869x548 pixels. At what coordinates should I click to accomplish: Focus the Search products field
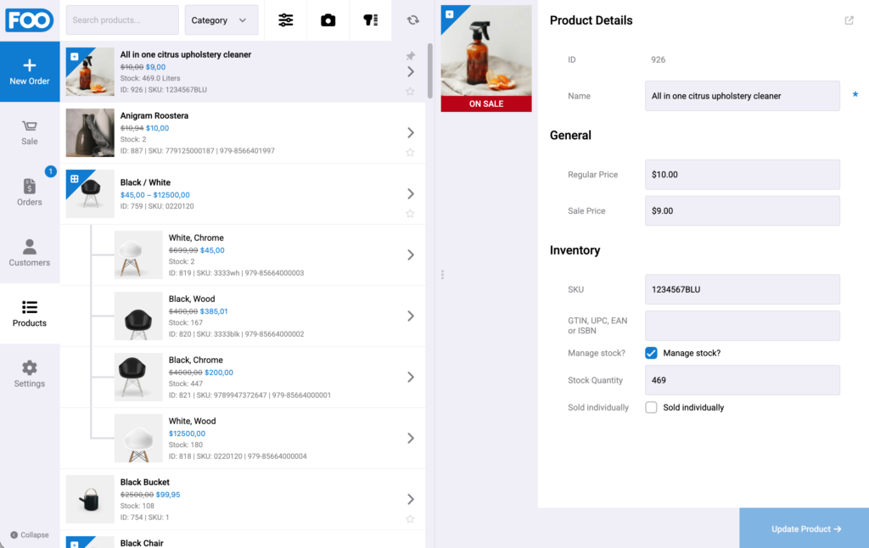pos(122,20)
